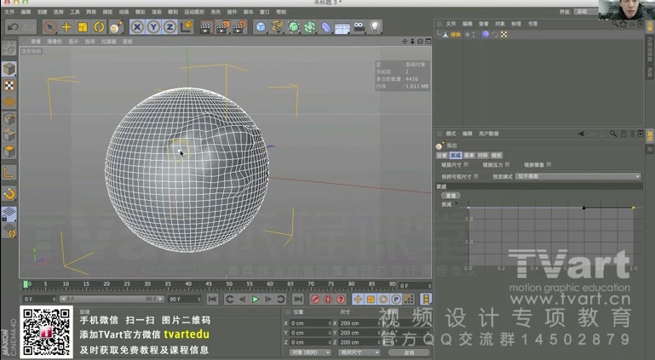Click frame 45 on the timeline
This screenshot has width=655, height=360.
209,284
